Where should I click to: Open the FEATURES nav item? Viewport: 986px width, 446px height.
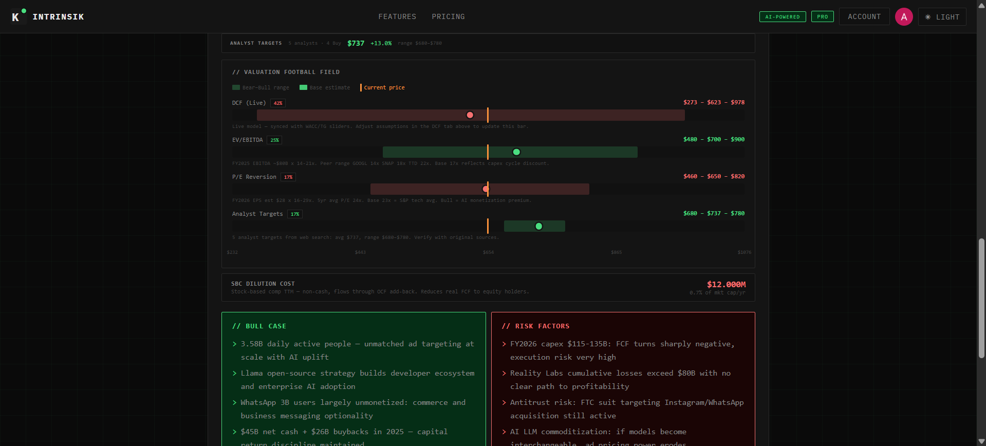point(397,17)
